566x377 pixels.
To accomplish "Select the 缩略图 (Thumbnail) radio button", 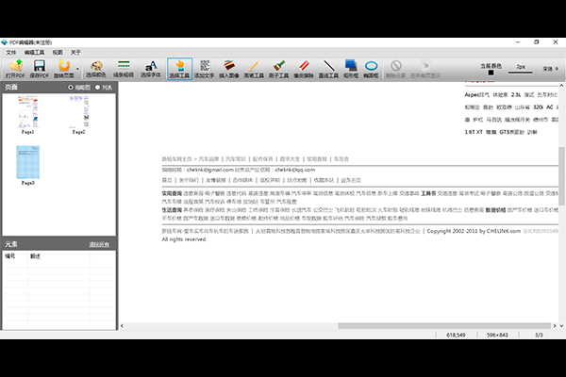I will (x=71, y=88).
